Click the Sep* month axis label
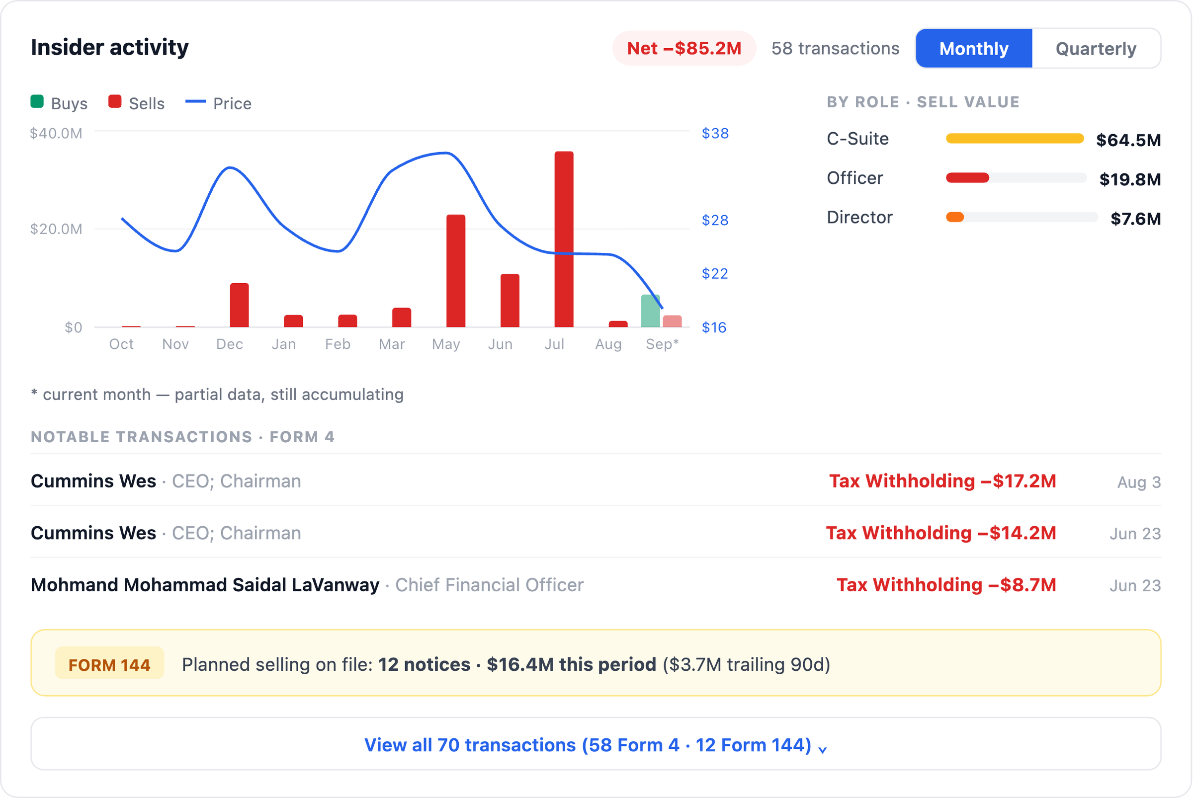Screen dimensions: 1193x798 [x=663, y=344]
